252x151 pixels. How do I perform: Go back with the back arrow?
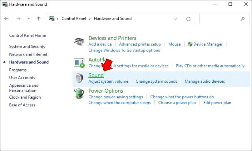click(x=7, y=19)
